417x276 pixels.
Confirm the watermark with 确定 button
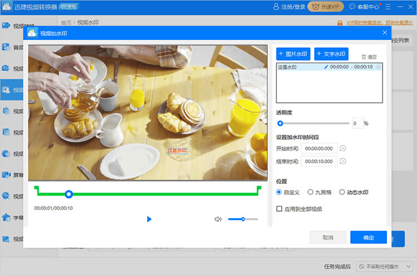tap(368, 238)
